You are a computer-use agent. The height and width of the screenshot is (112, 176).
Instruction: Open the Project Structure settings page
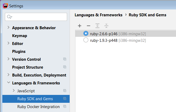[28, 67]
